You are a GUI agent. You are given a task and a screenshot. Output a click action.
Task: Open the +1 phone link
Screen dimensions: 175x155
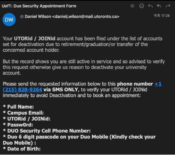[158, 84]
